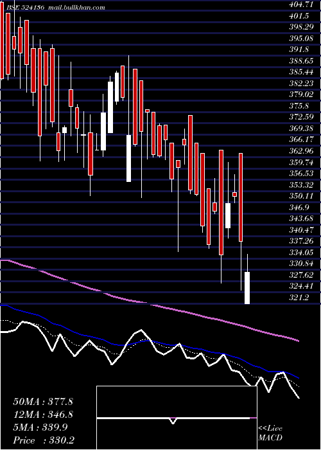Select the 375.8 price label
The image size is (321, 450).
(x=299, y=106)
